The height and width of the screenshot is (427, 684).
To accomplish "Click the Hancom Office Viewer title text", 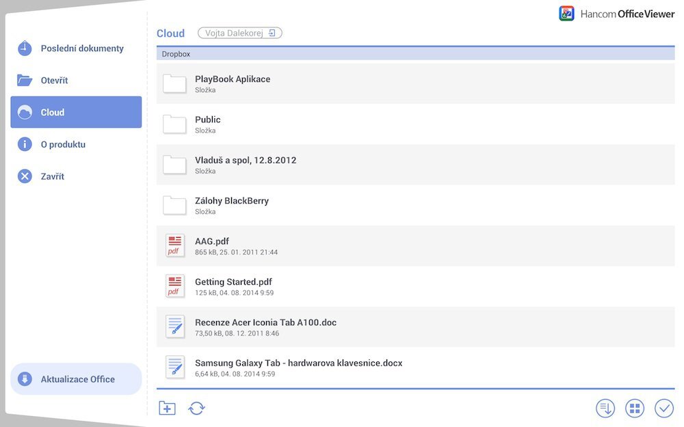I will [x=627, y=14].
